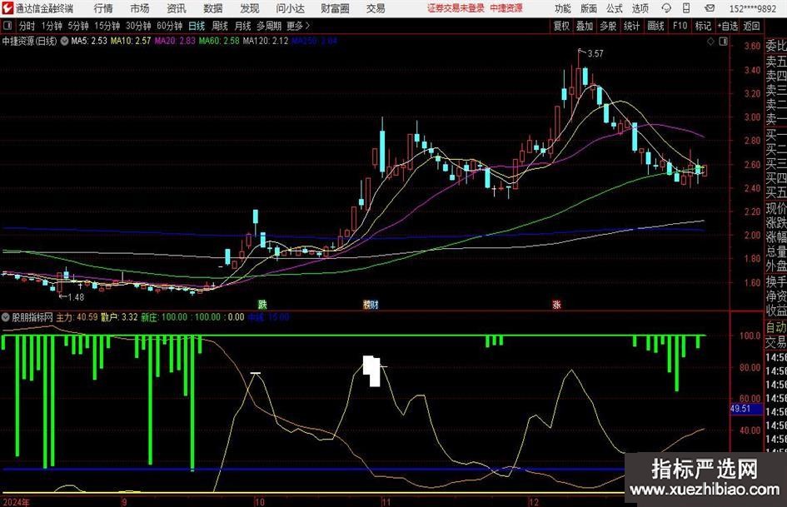Click the MA5: 2.53 indicator value
Viewport: 787px width, 507px height.
(x=89, y=41)
